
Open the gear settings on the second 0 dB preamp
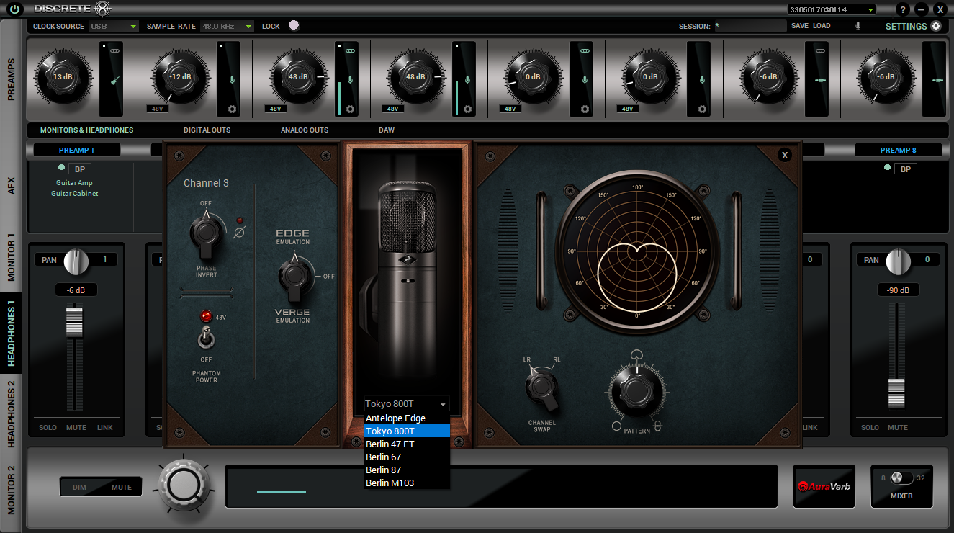pyautogui.click(x=702, y=109)
